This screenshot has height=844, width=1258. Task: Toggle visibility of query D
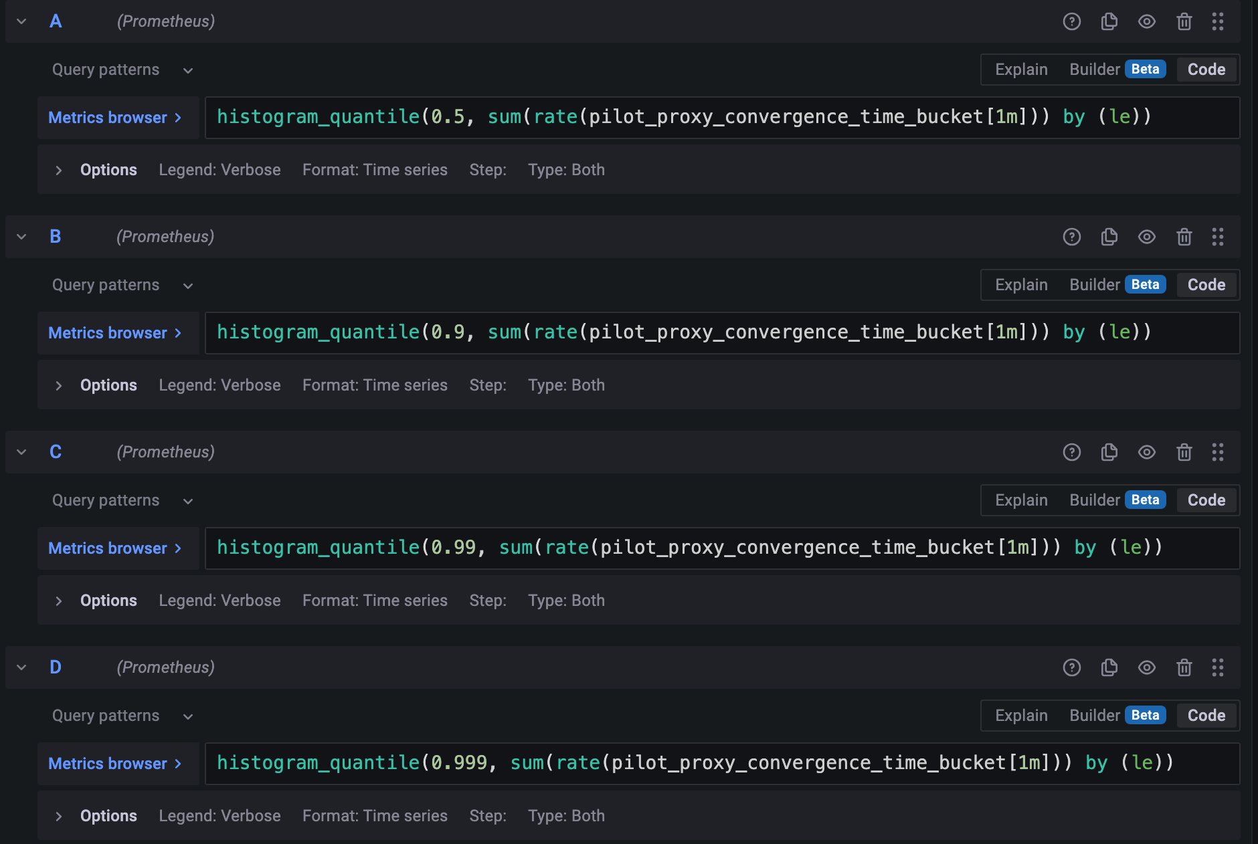tap(1147, 667)
